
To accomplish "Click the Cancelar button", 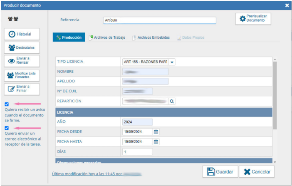I will (x=256, y=171).
